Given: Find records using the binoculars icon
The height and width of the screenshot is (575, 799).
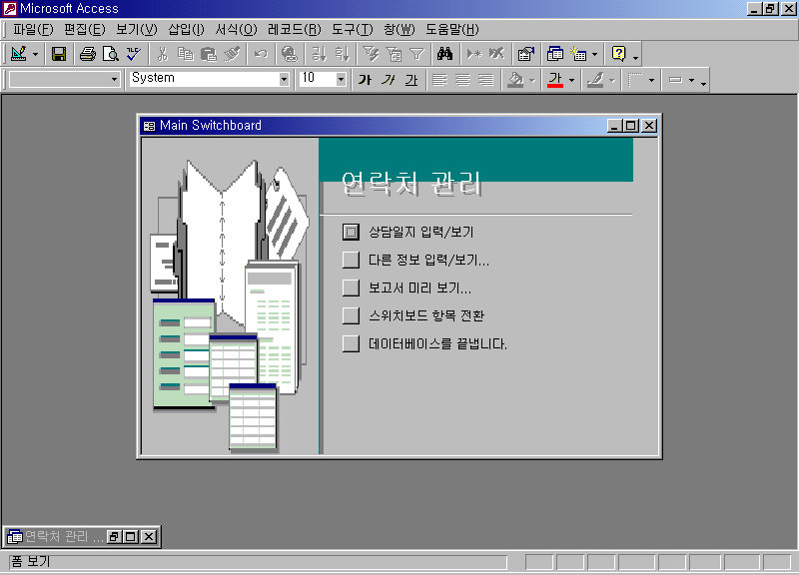Looking at the screenshot, I should (x=444, y=54).
